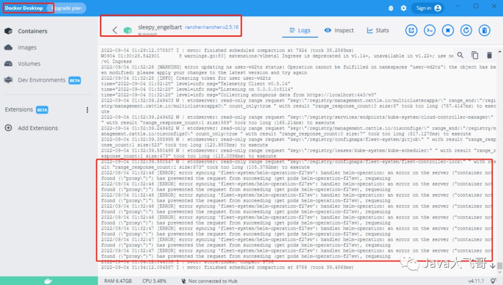This screenshot has width=503, height=285.
Task: Click the Containers sidebar label
Action: point(33,31)
